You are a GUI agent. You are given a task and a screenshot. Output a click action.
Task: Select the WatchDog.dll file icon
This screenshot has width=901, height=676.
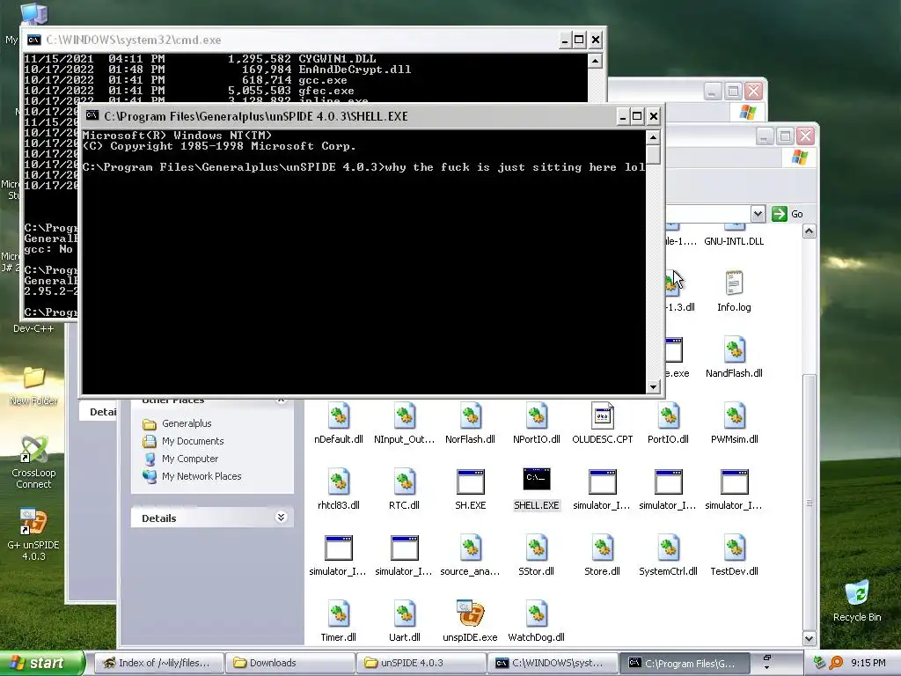537,614
